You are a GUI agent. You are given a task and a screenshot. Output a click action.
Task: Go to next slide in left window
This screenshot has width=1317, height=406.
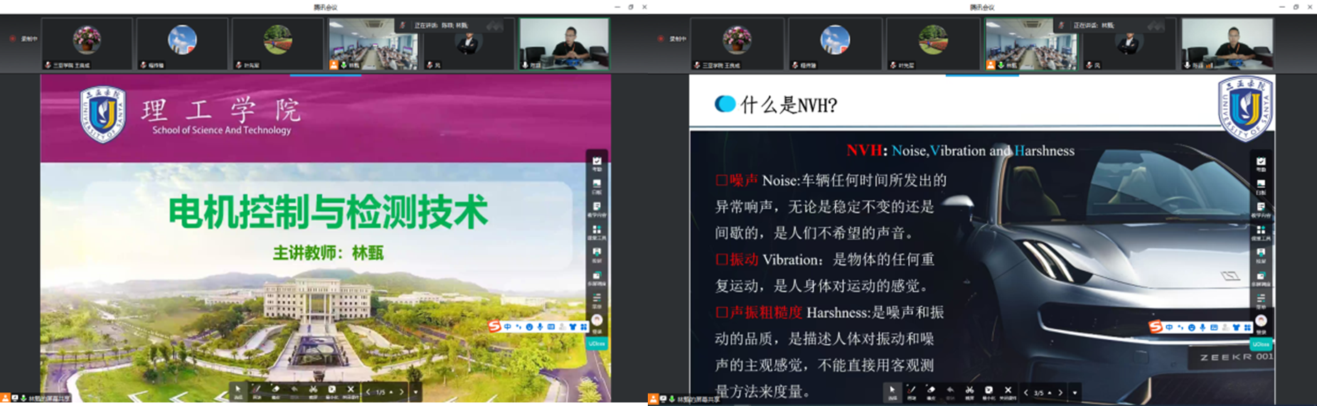(402, 392)
